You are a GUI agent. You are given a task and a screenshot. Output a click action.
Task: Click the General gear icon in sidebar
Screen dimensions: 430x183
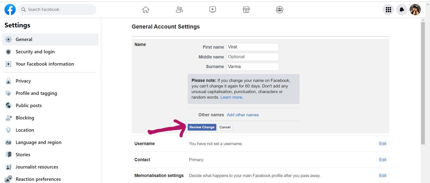pos(8,39)
